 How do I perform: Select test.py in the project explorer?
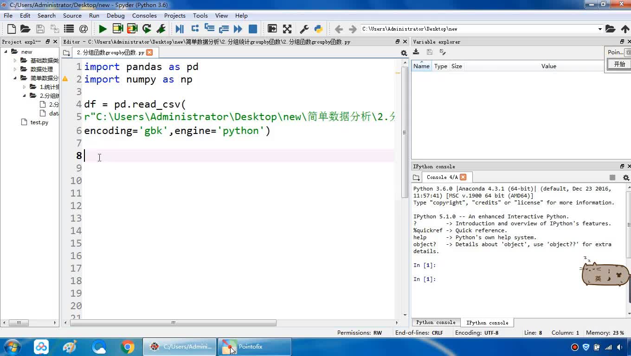[39, 122]
